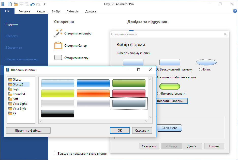Select the Rounded folder
238x160 pixels.
[17, 94]
